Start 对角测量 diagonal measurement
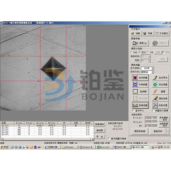 point(140,84)
